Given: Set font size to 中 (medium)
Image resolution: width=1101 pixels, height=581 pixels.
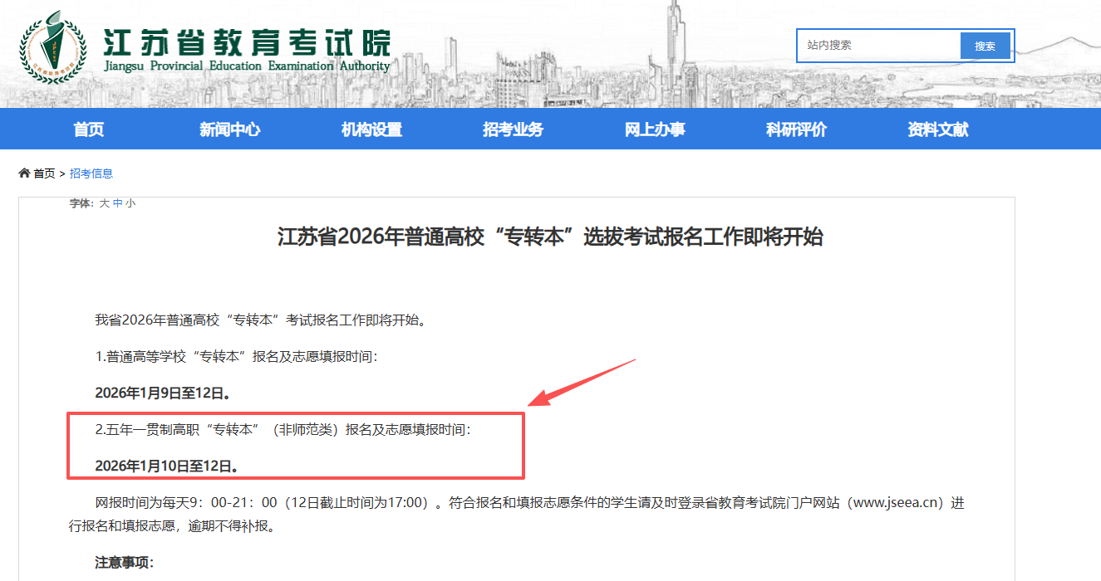Looking at the screenshot, I should pyautogui.click(x=118, y=203).
